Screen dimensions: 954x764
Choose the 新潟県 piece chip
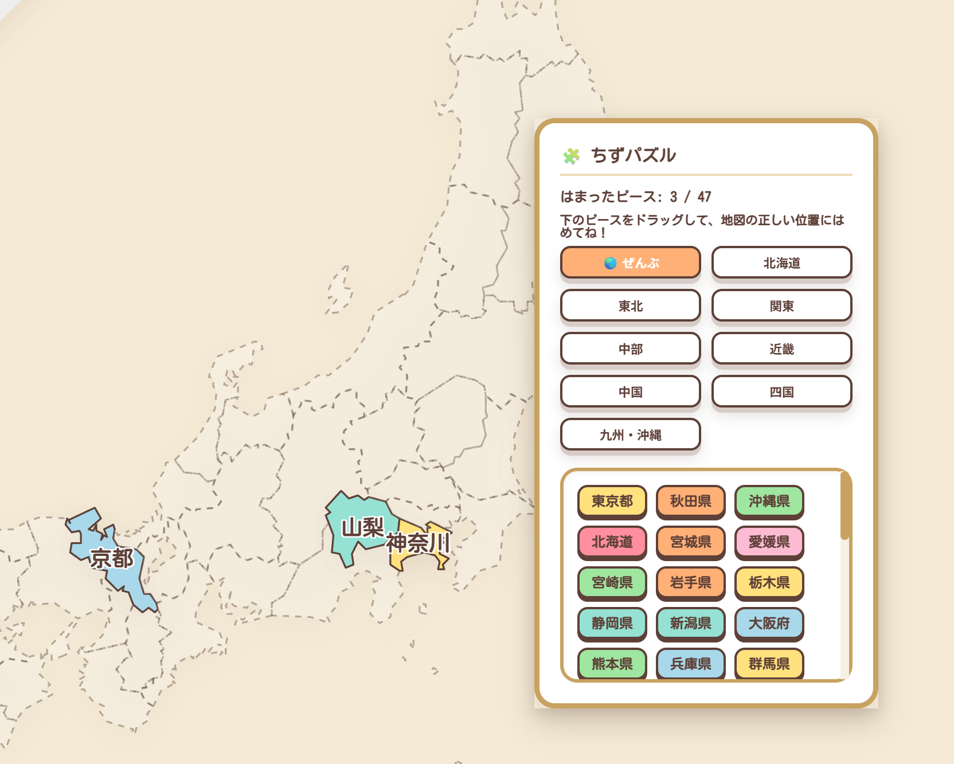click(x=690, y=624)
